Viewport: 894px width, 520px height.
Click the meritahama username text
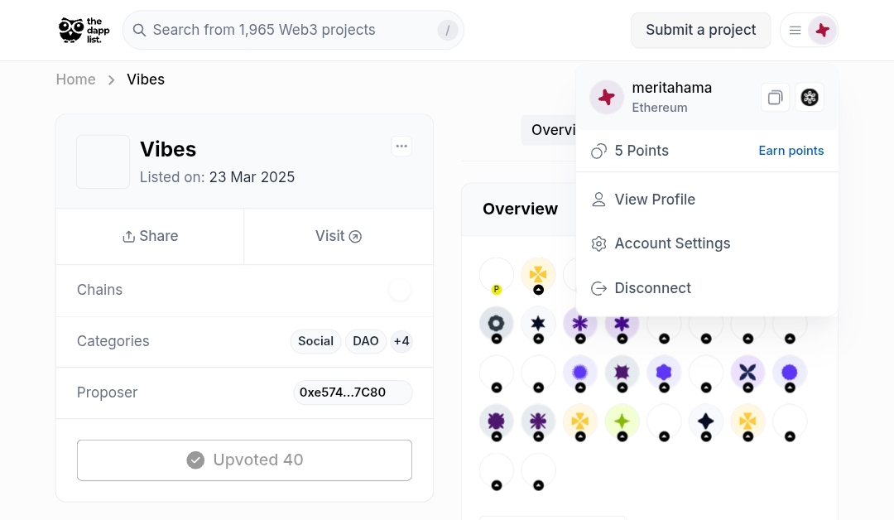[671, 88]
